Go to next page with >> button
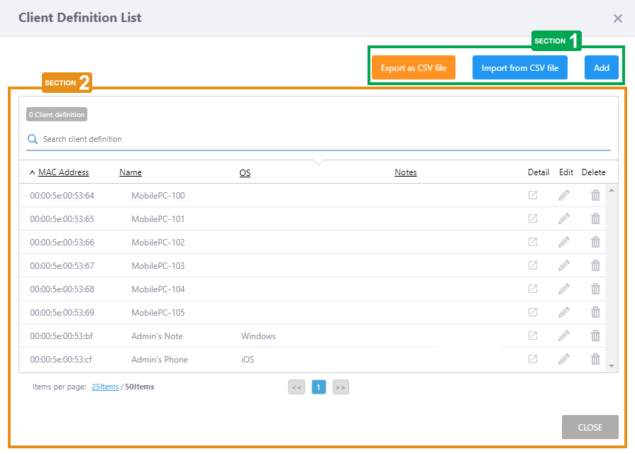 tap(341, 387)
